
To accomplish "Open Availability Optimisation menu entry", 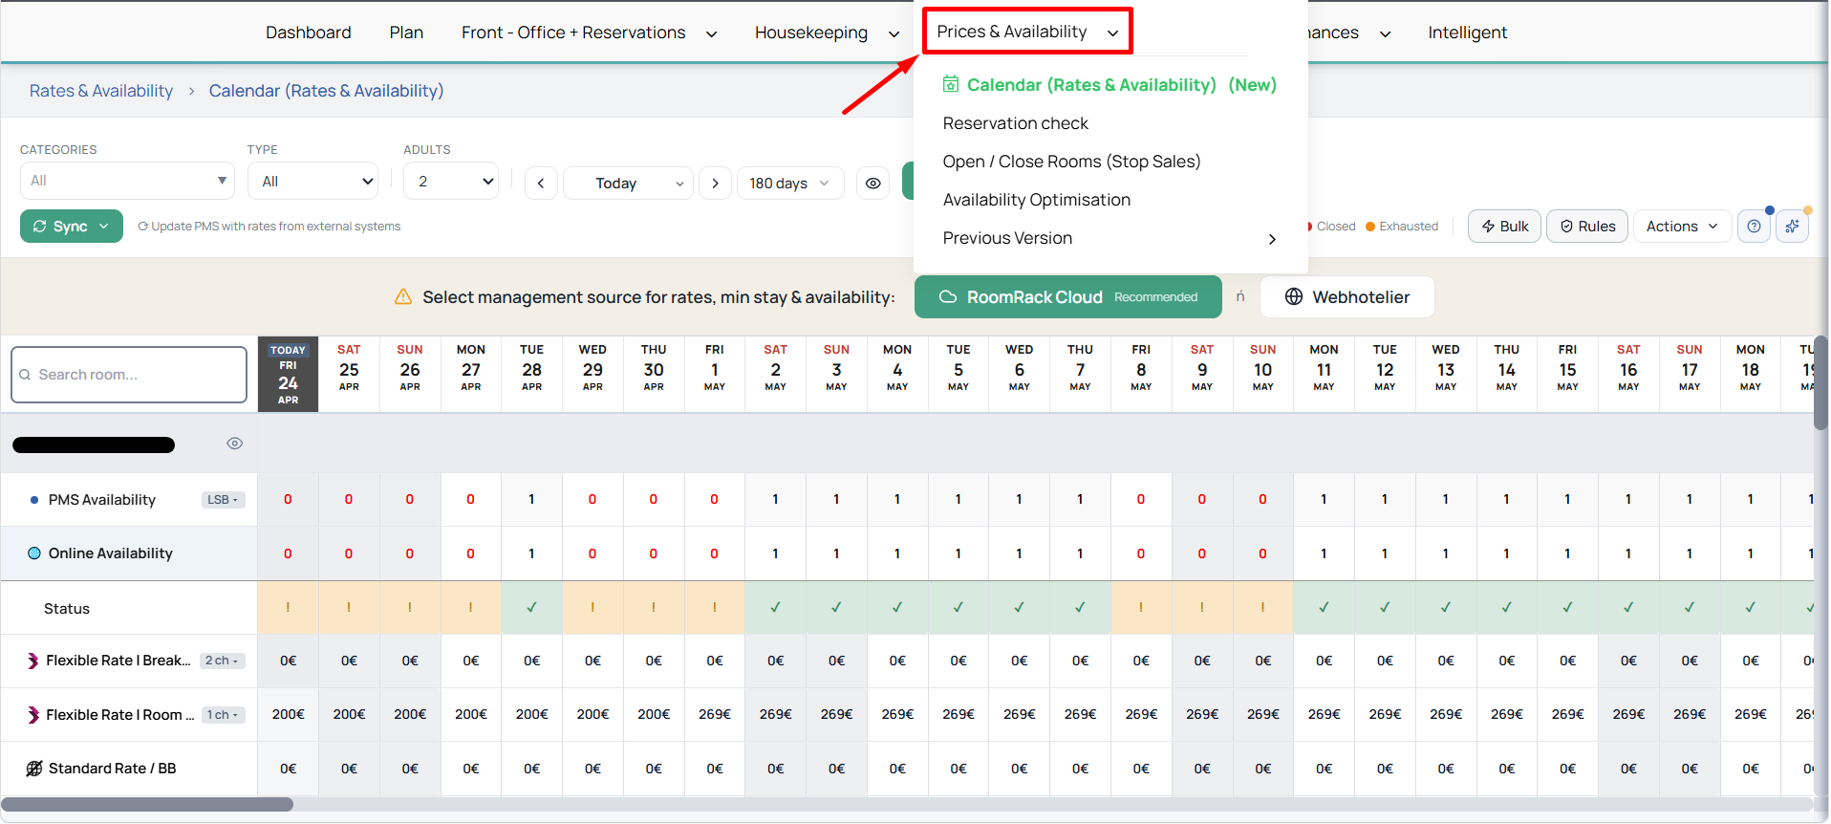I will [1036, 200].
